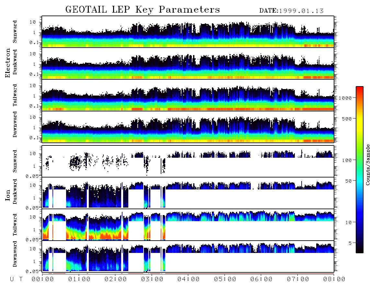Click the "Tailward" label of the Ion group
Screen dimensions: 370x285
coord(15,225)
